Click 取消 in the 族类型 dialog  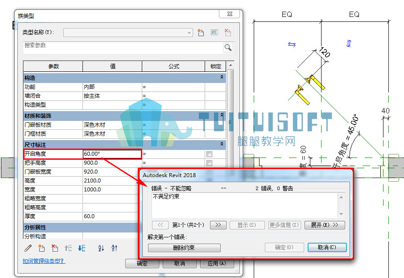pyautogui.click(x=180, y=264)
